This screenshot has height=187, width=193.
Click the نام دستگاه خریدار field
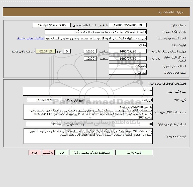click(x=95, y=32)
